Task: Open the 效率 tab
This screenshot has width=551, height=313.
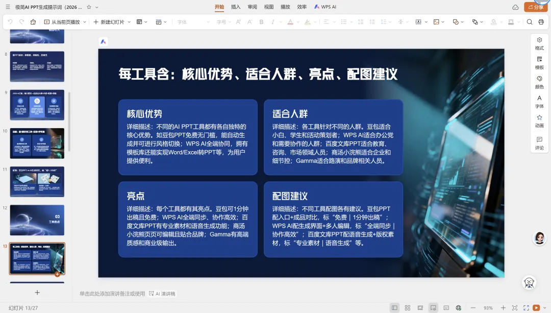Action: [302, 7]
